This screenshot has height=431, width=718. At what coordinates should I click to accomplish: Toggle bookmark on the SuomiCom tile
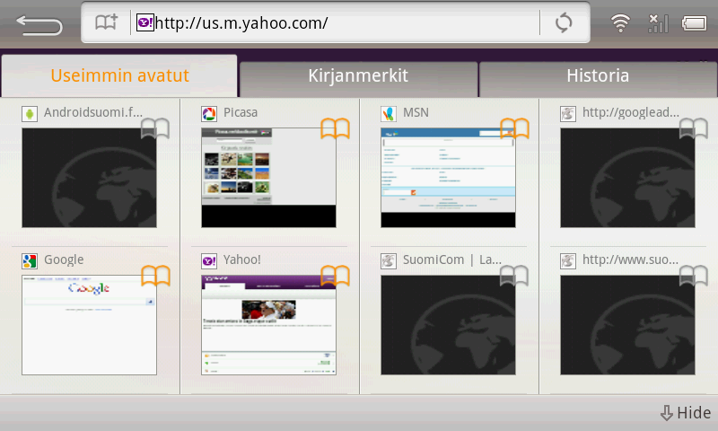[x=514, y=276]
